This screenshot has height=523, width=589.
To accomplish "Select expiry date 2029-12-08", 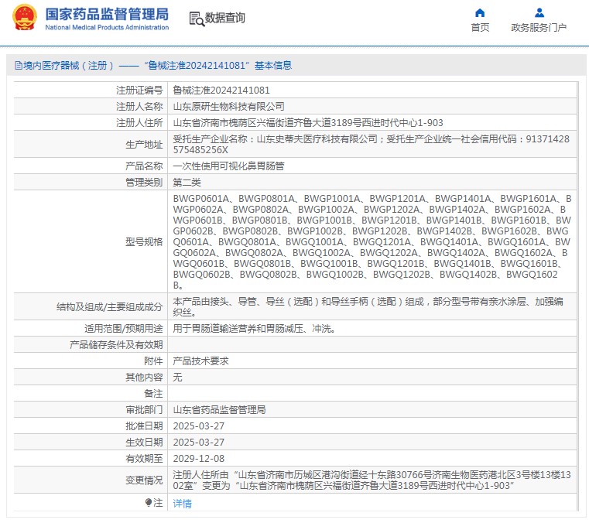I will pyautogui.click(x=199, y=459).
